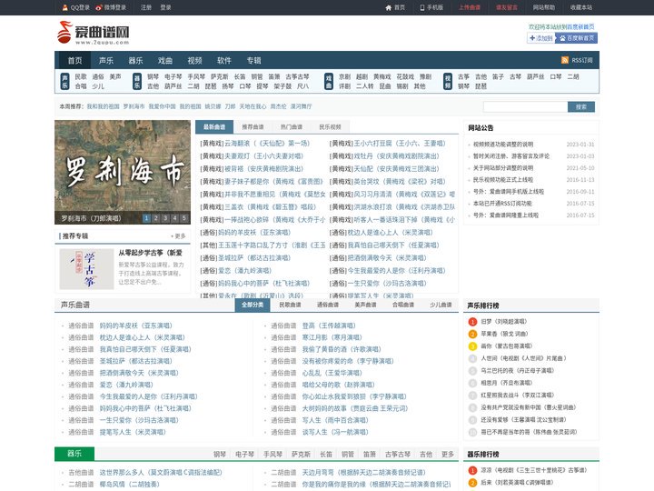Open the 罗刹海市 banner image
This screenshot has height=491, width=654.
[123, 172]
